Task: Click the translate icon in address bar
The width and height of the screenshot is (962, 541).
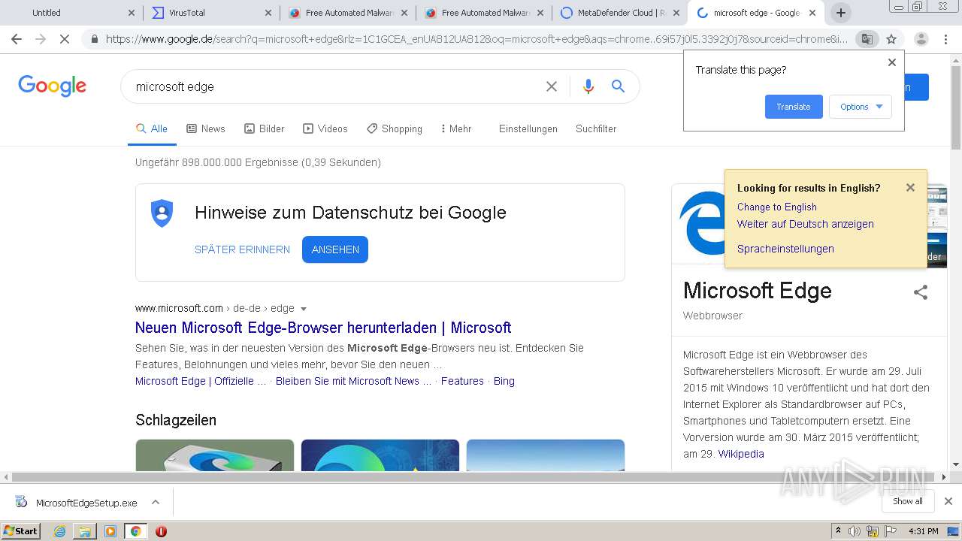Action: (867, 39)
